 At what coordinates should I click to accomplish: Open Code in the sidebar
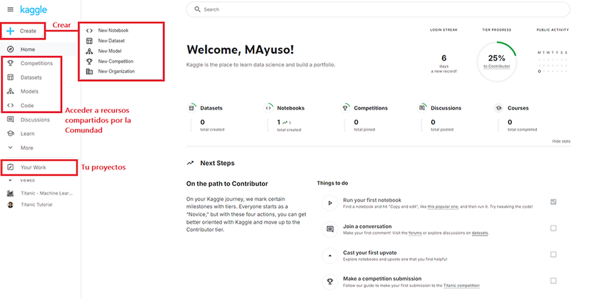coord(27,106)
